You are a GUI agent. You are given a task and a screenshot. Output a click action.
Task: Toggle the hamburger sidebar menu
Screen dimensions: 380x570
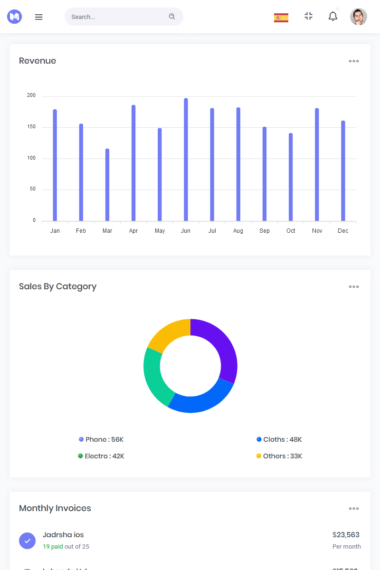coord(39,17)
